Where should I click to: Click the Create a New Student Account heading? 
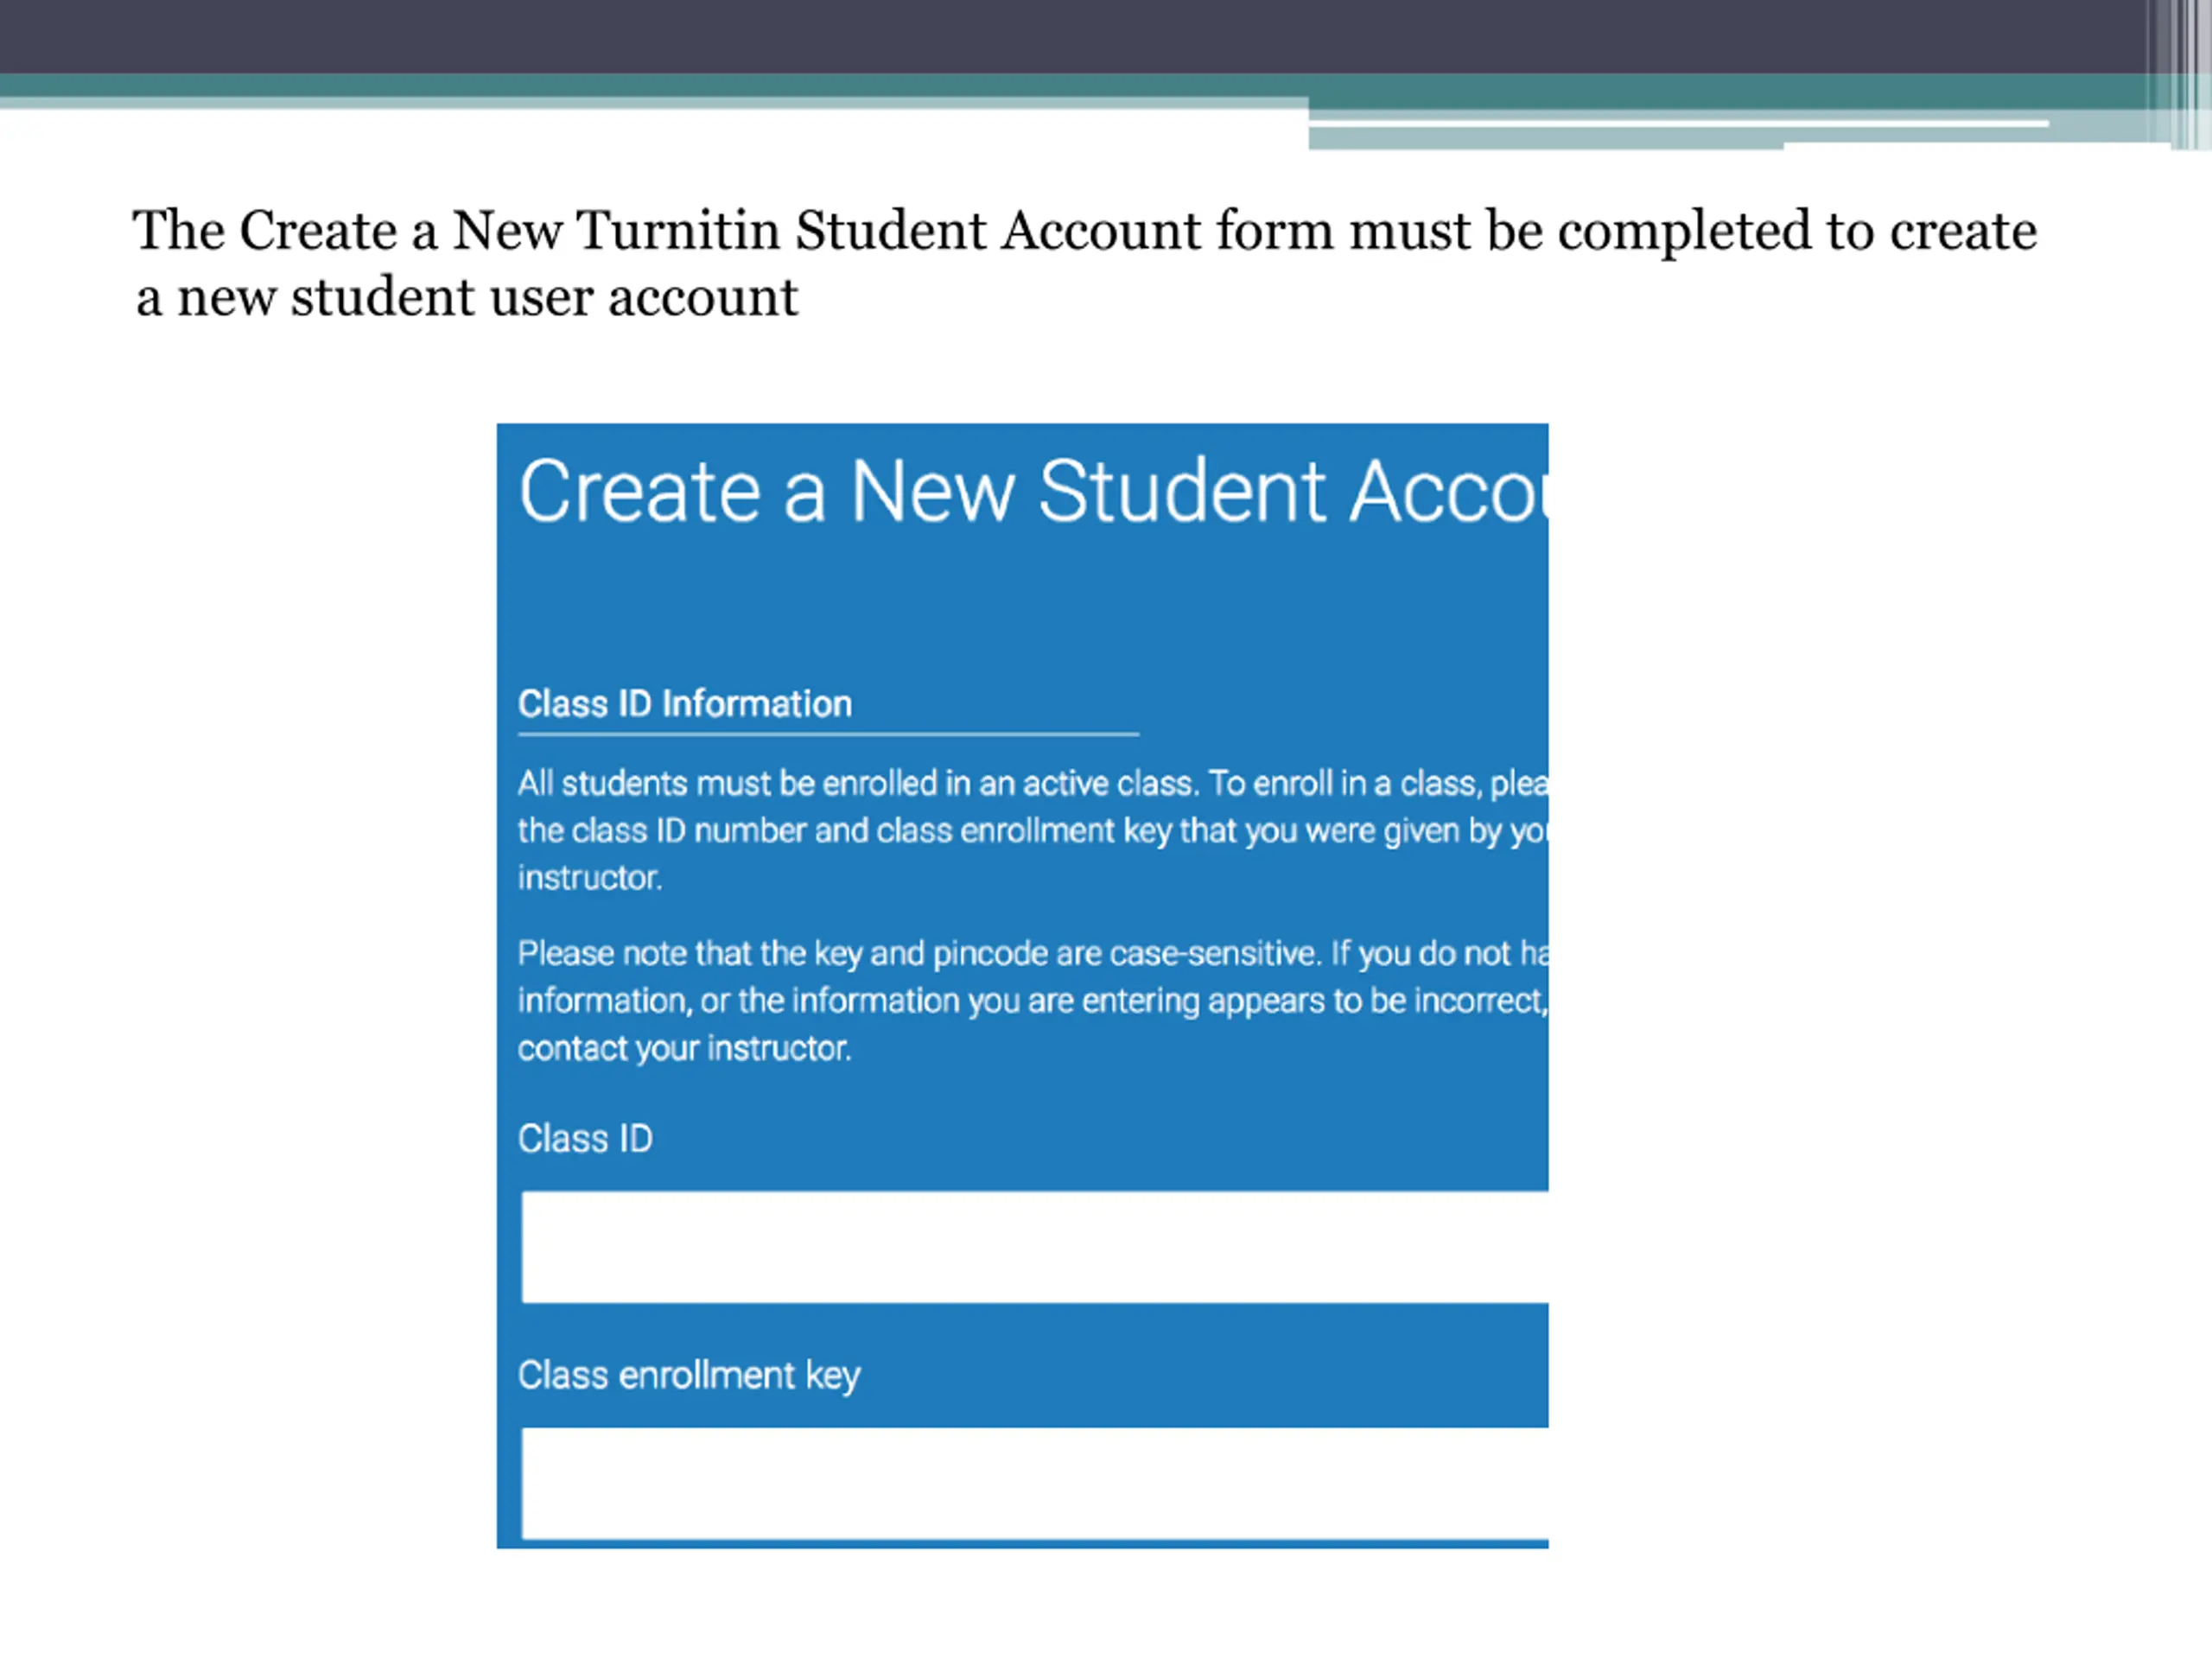1033,491
